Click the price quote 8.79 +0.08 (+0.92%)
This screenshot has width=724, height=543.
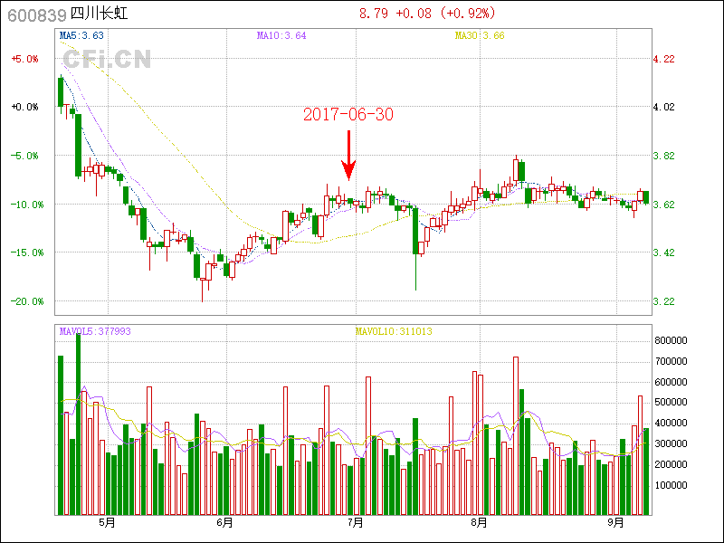pos(427,14)
